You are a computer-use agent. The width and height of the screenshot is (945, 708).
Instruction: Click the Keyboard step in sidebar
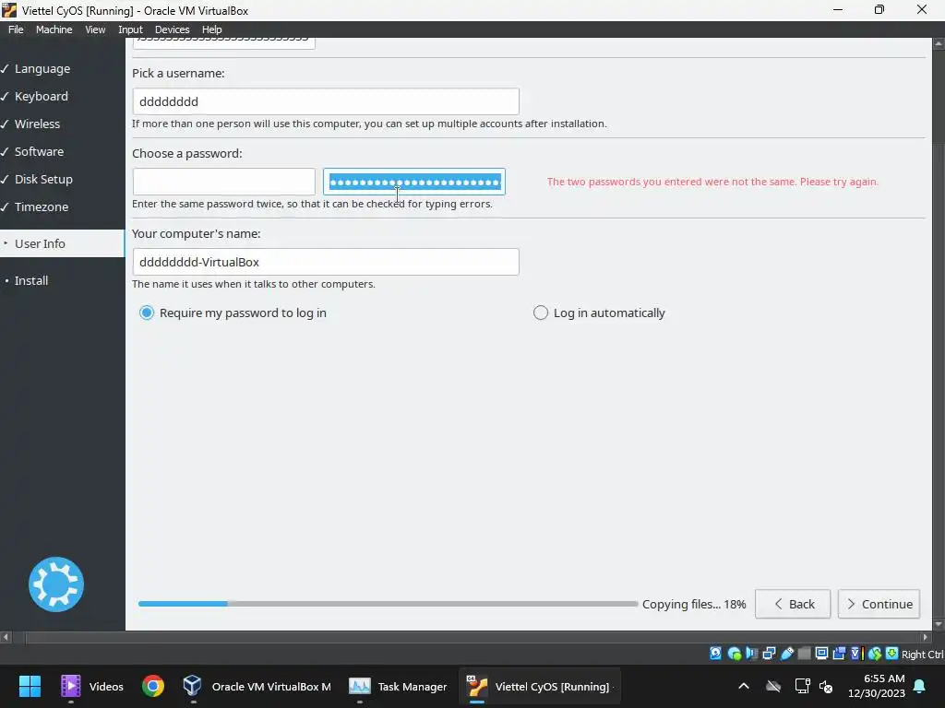point(41,96)
